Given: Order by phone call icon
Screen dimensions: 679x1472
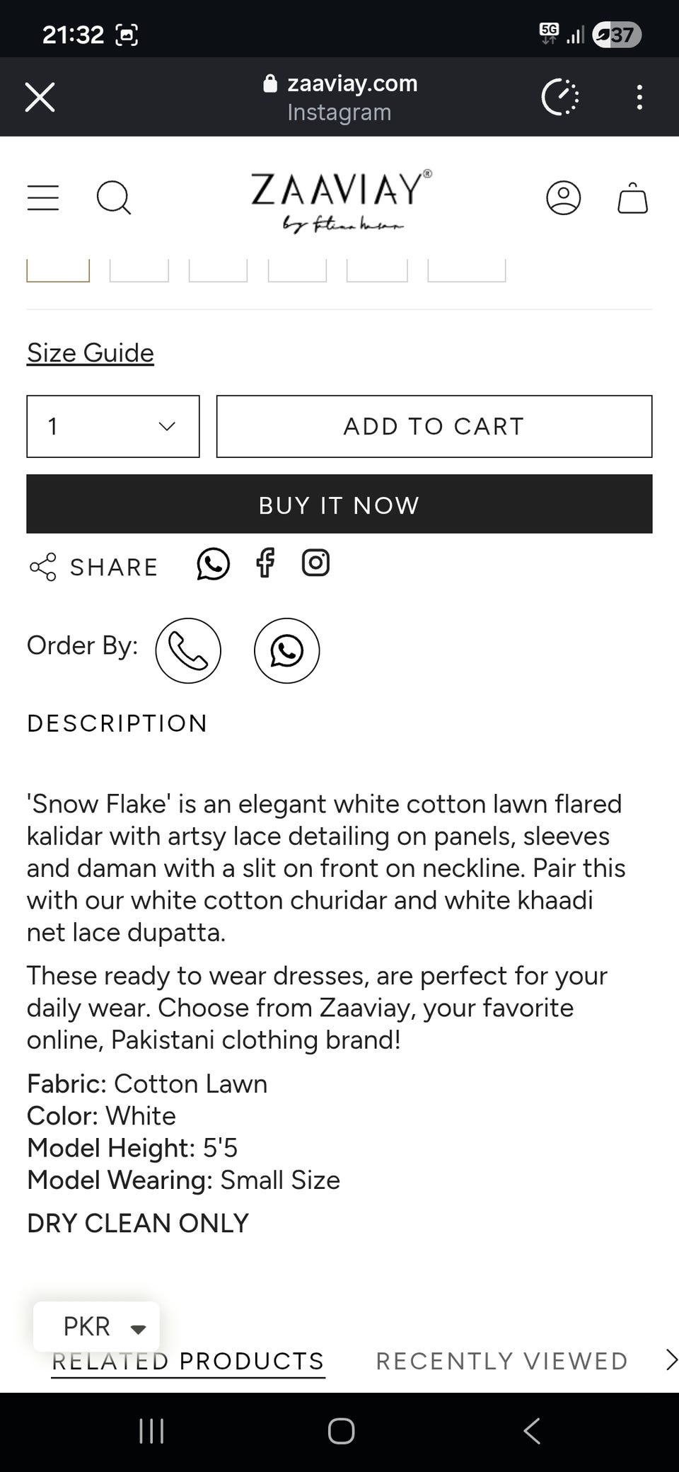Looking at the screenshot, I should point(188,650).
